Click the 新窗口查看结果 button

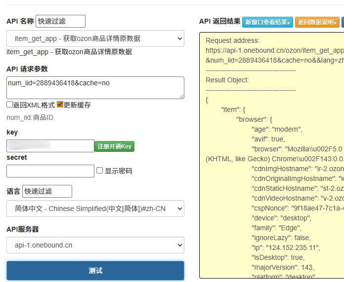pos(267,22)
